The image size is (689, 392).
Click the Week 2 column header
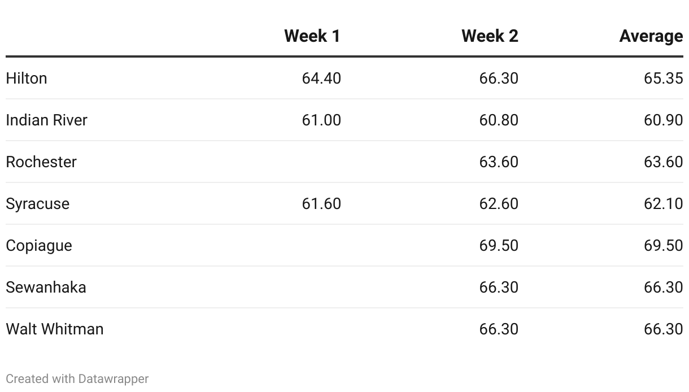490,36
